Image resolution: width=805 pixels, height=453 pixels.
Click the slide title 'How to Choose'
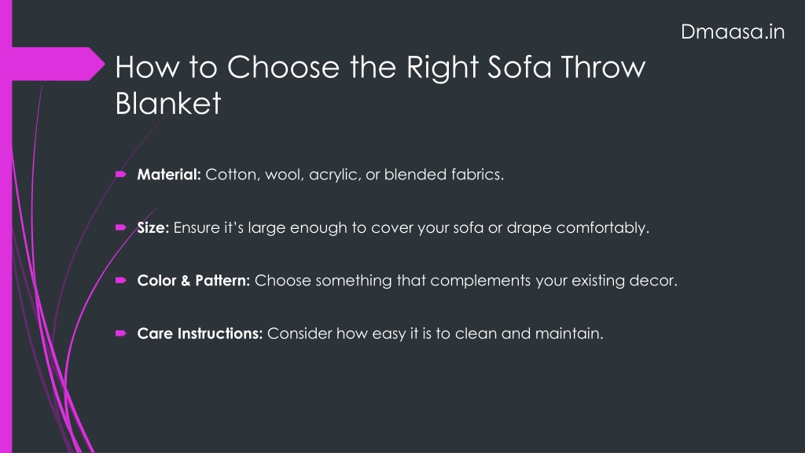pyautogui.click(x=227, y=68)
